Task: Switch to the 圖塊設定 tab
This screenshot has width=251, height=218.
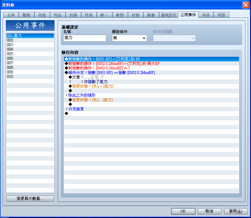Action: [x=169, y=15]
